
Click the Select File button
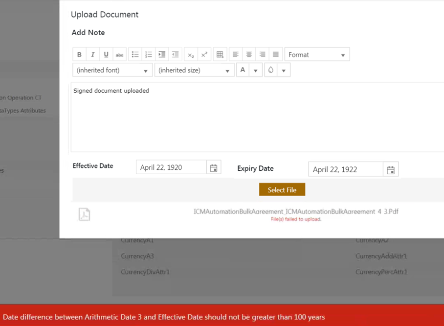[x=282, y=190]
